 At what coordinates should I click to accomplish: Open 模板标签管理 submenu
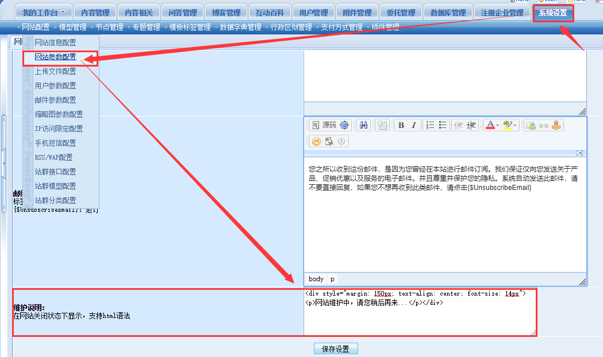(x=190, y=27)
